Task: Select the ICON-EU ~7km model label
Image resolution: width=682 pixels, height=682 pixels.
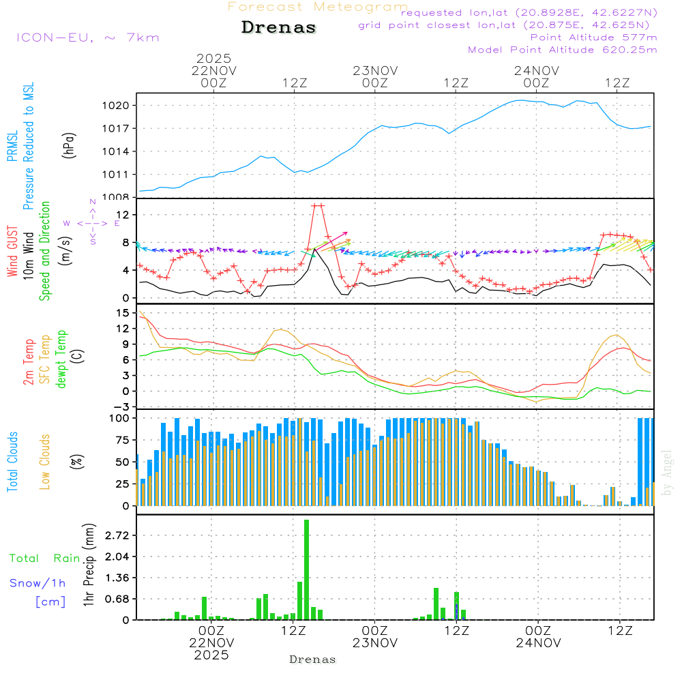Action: click(x=87, y=38)
